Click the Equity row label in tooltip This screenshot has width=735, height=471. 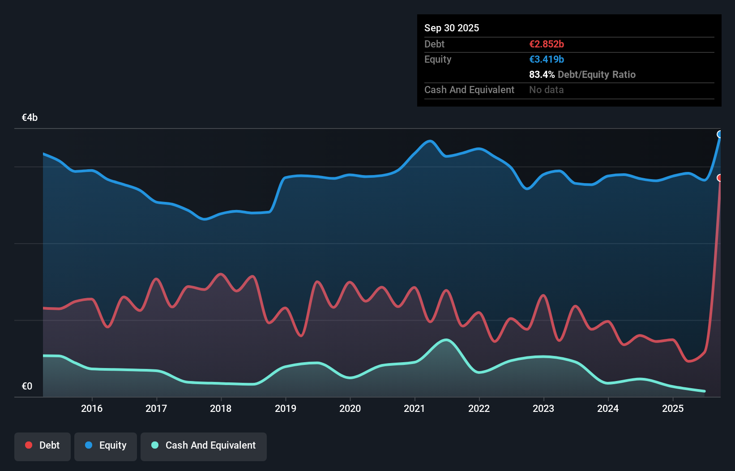point(438,59)
